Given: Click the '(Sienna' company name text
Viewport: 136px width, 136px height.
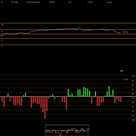Looking at the screenshot, I should (110, 2).
